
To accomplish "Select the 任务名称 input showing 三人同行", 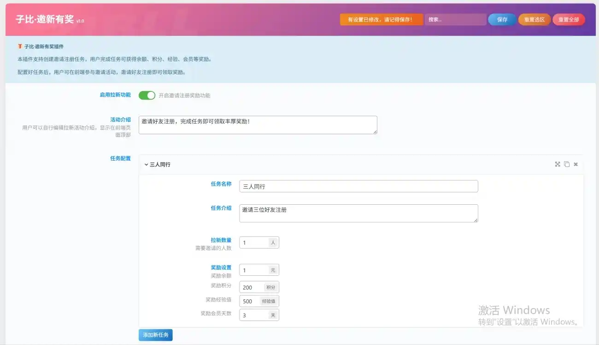I will click(358, 186).
